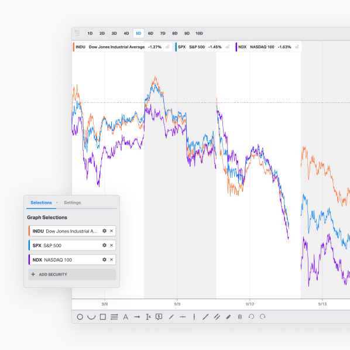350x350 pixels.
Task: Select the text annotation tool
Action: [126, 317]
